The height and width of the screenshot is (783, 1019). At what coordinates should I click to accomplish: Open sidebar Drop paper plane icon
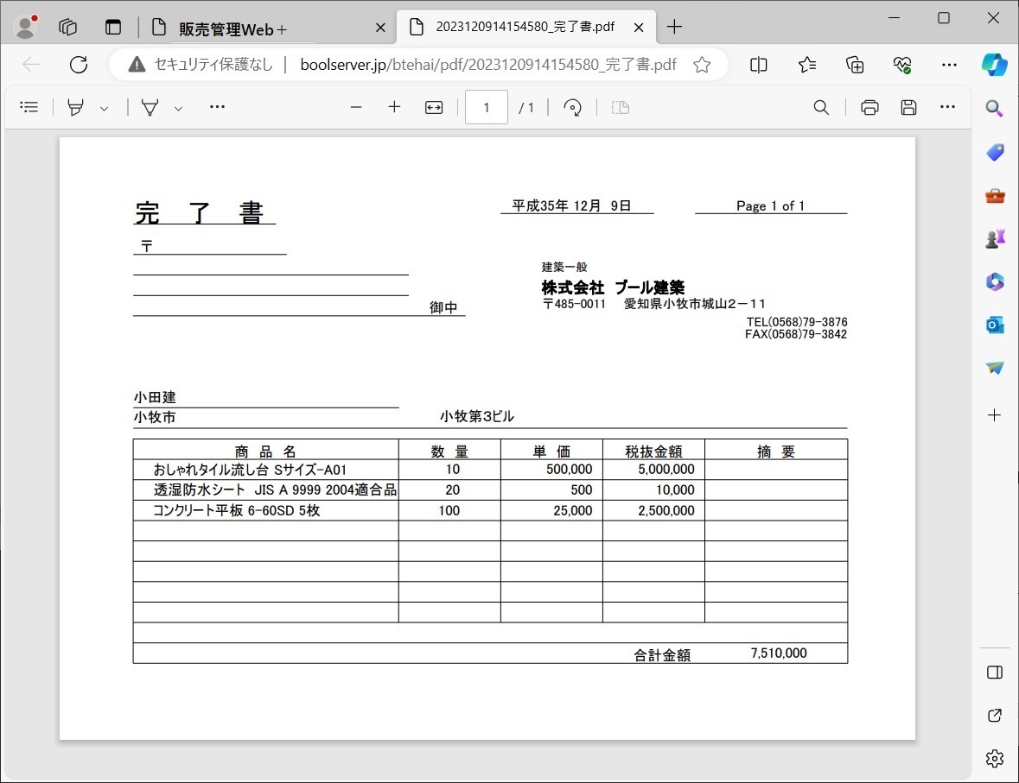(x=994, y=368)
